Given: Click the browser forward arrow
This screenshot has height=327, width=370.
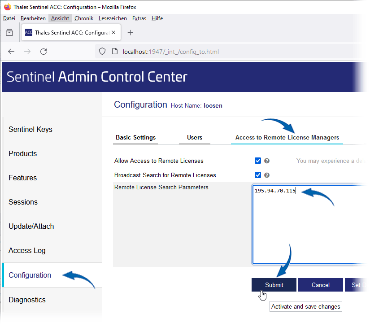Looking at the screenshot, I should click(x=27, y=52).
